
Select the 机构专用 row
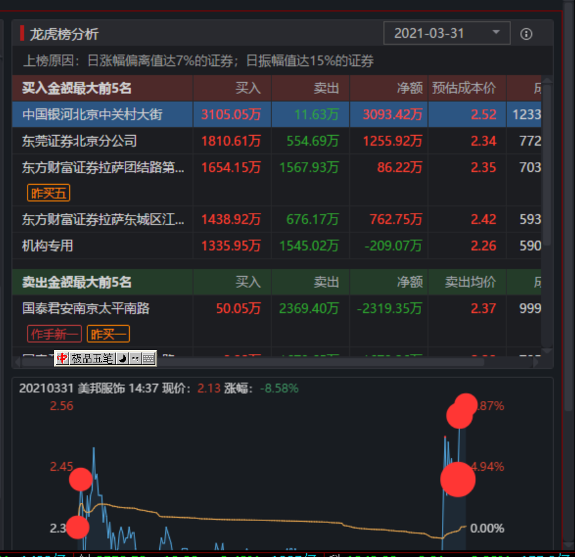point(277,246)
